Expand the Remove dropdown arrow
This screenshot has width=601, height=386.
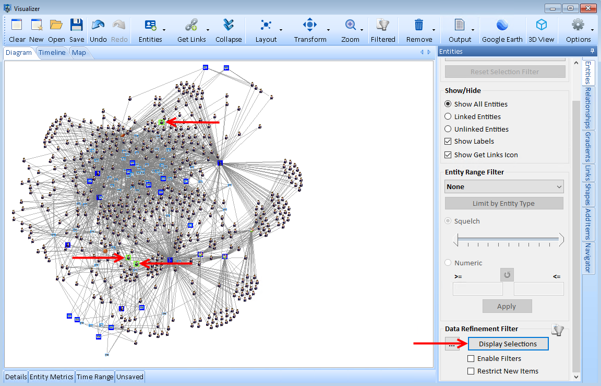pos(434,30)
